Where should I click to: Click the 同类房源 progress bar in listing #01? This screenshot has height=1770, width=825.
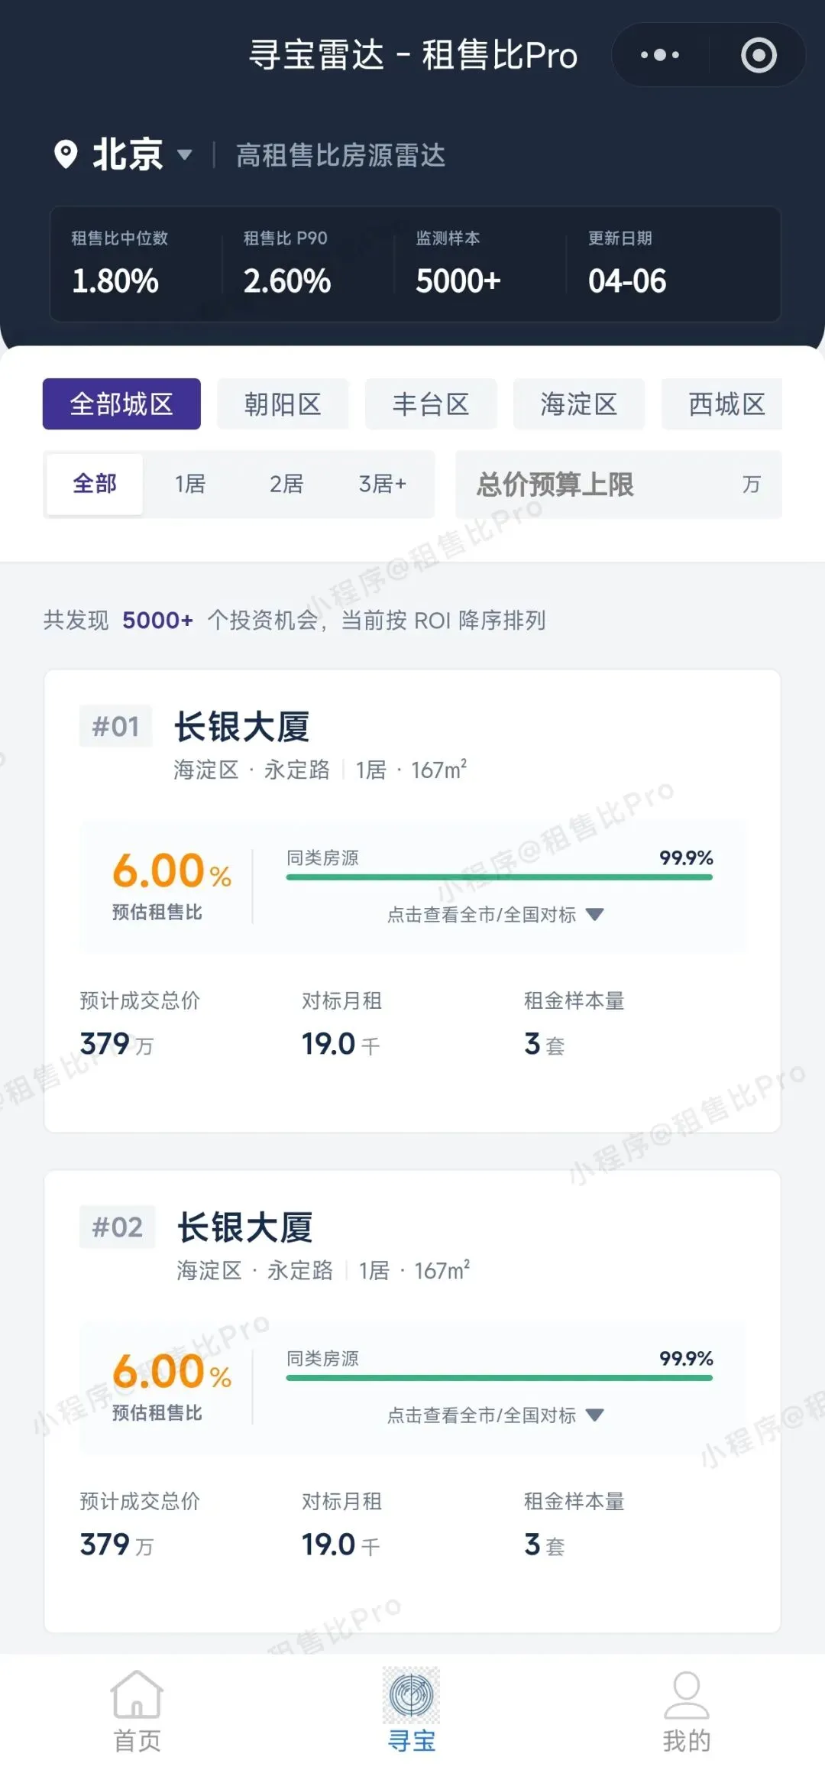tap(499, 877)
